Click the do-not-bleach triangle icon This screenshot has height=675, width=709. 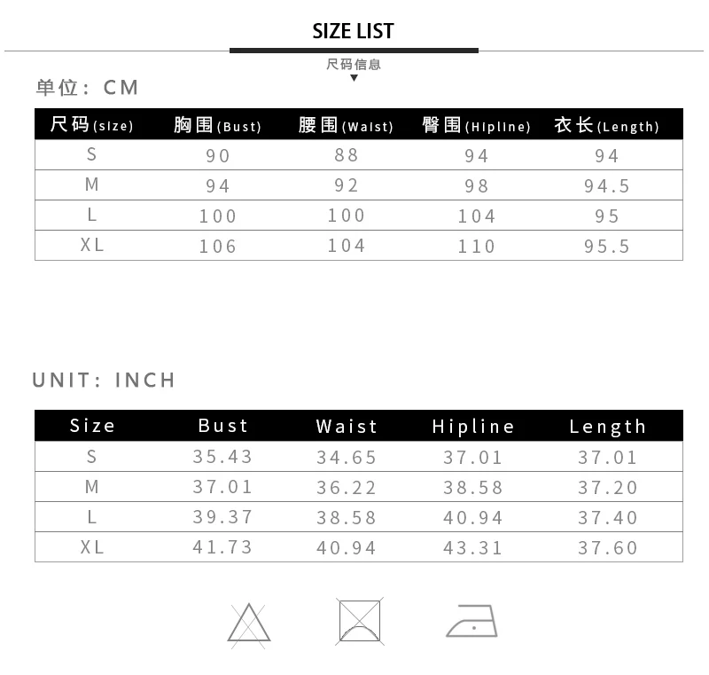(x=249, y=624)
